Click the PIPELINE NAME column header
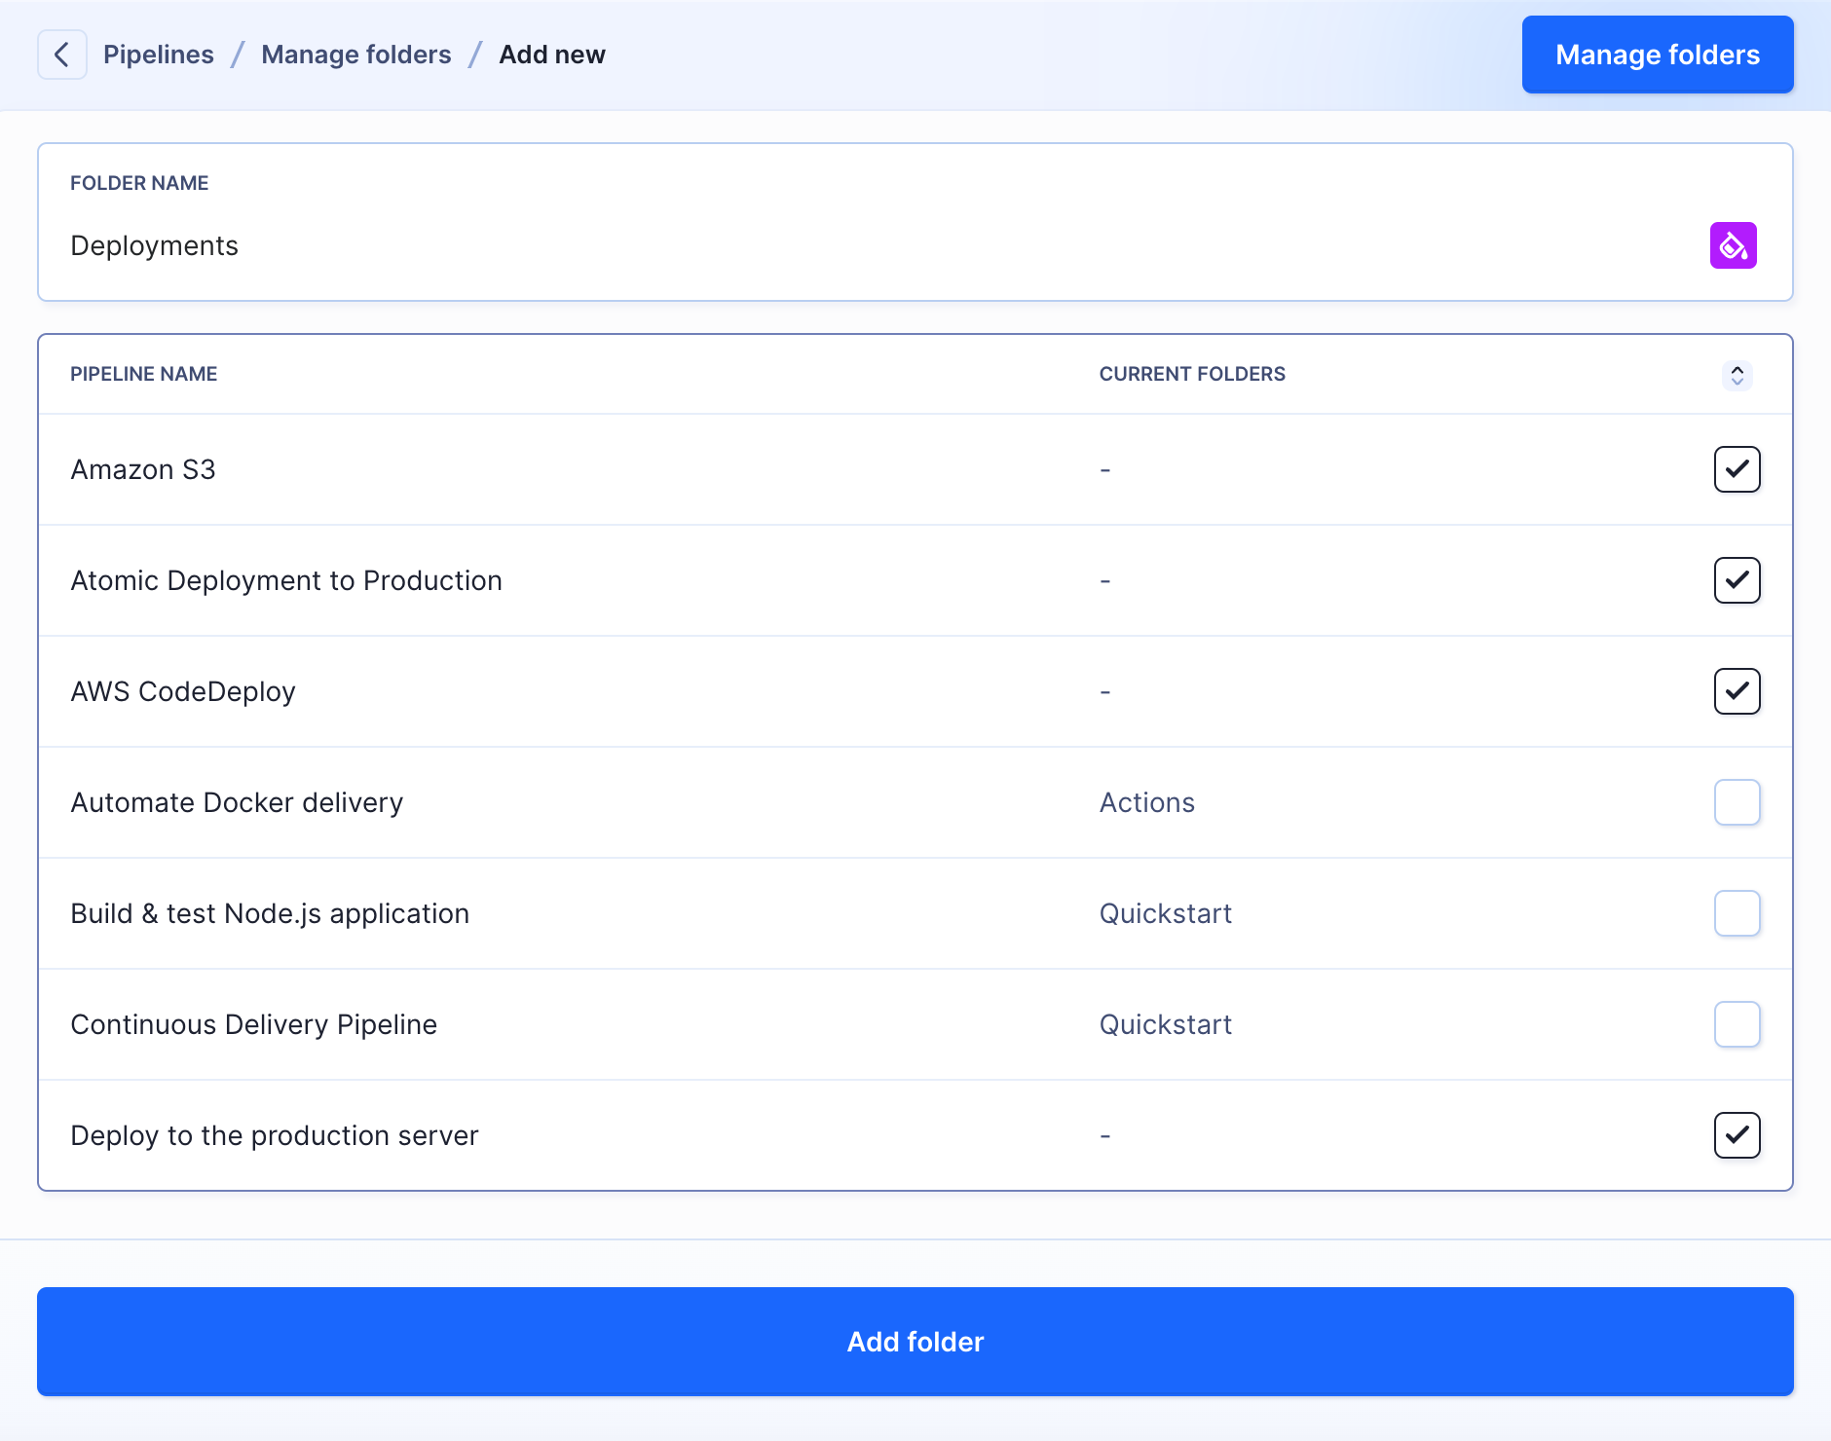The width and height of the screenshot is (1831, 1441). coord(144,374)
